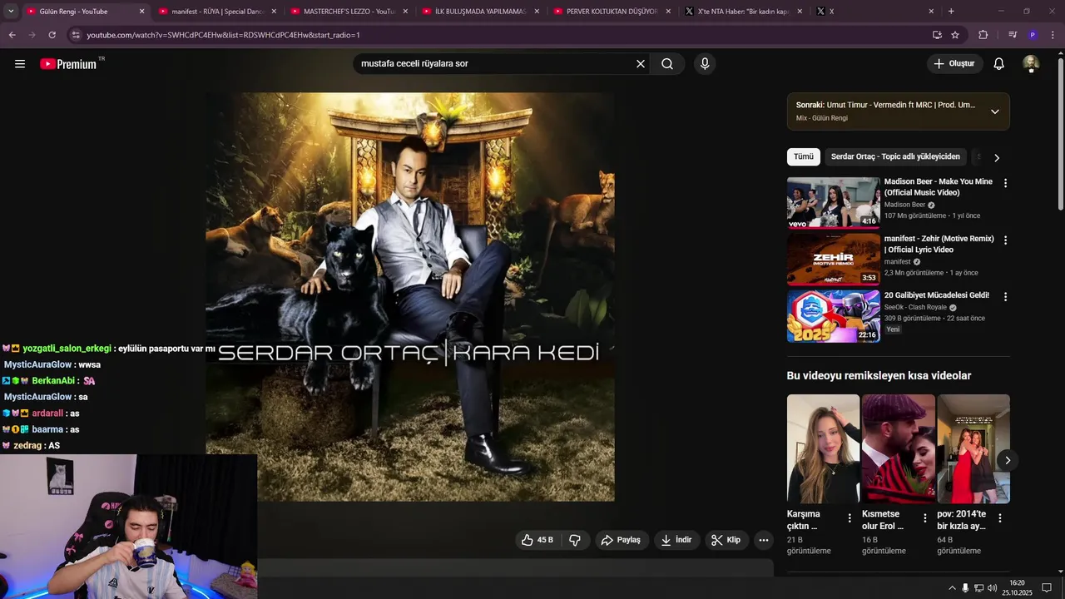
Task: Show next remix shorts arrow
Action: tap(1007, 460)
